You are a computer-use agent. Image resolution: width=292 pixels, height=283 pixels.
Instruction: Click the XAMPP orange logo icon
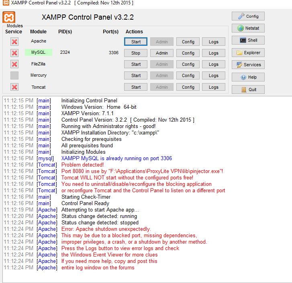pos(9,17)
